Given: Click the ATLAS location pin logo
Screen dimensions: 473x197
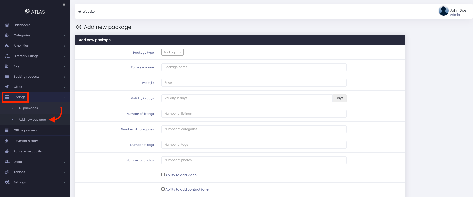Looking at the screenshot, I should point(27,12).
